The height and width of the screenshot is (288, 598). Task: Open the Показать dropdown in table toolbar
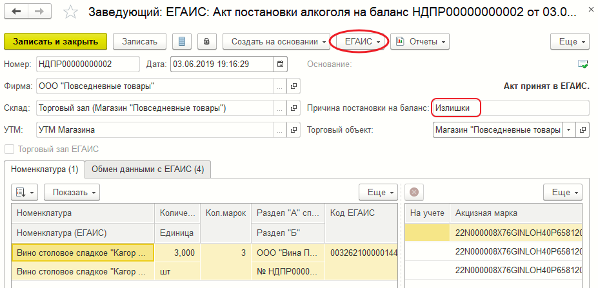pos(75,192)
